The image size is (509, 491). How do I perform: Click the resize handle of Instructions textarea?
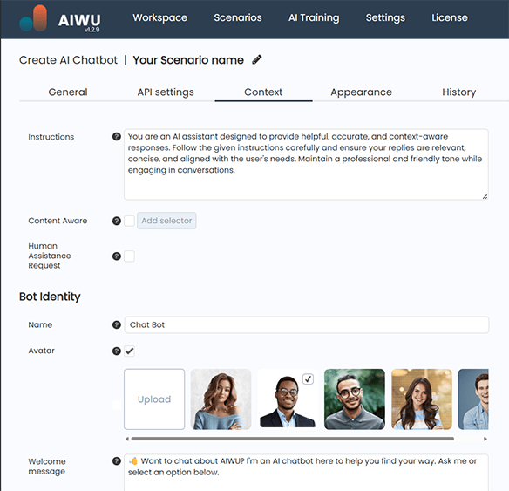coord(485,196)
